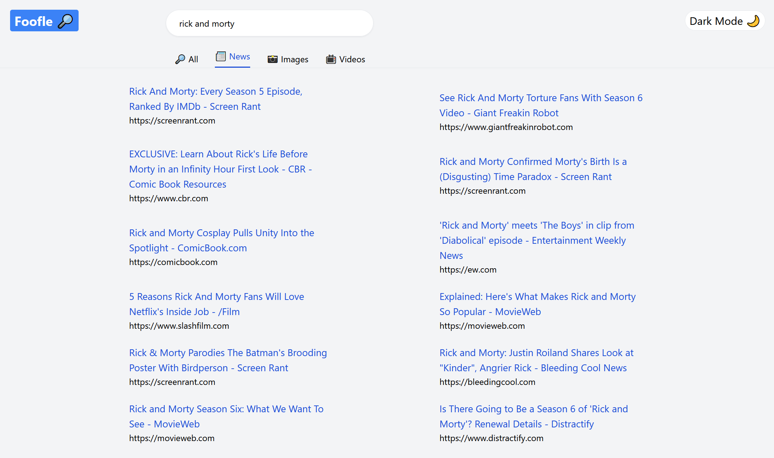Click the newspaper icon on the News tab
Viewport: 774px width, 458px height.
click(221, 57)
